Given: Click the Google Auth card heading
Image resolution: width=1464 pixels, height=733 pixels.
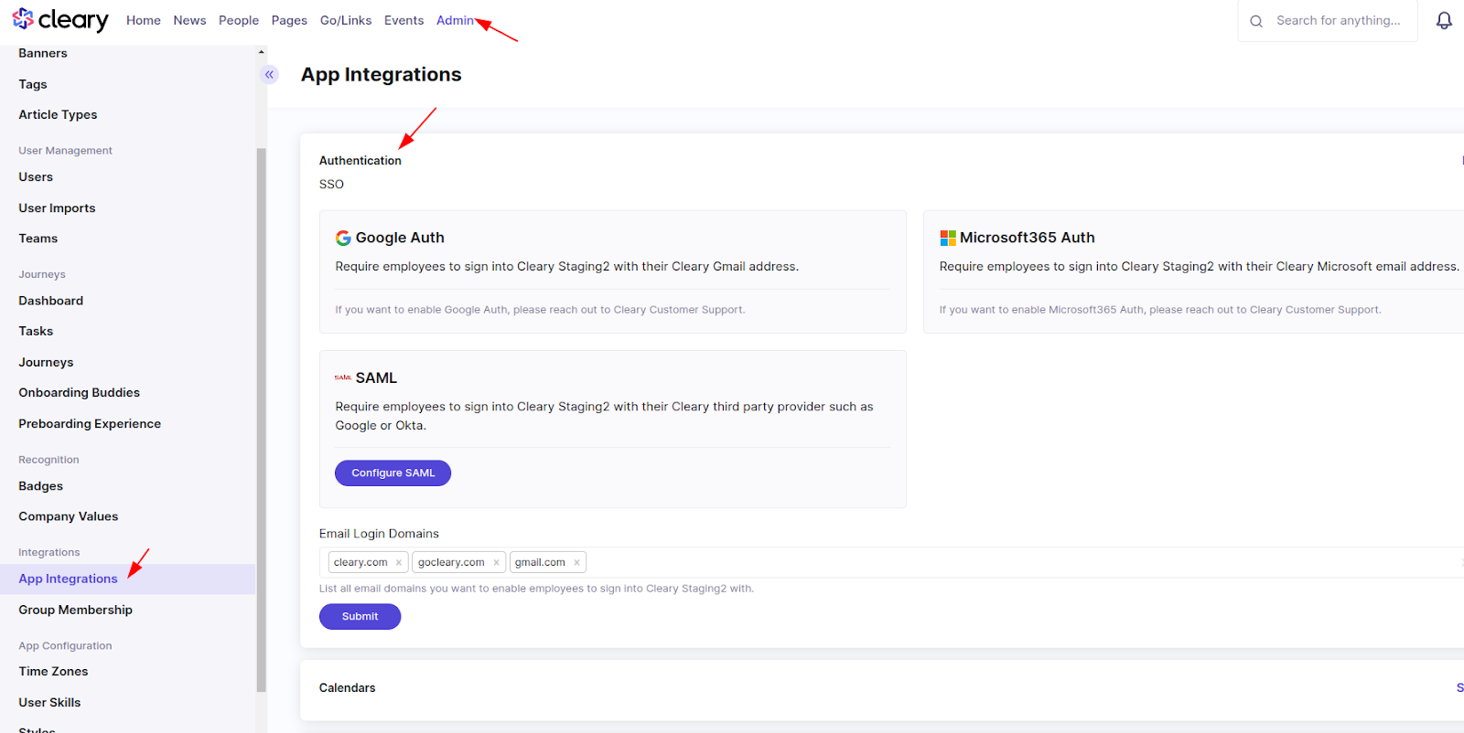Looking at the screenshot, I should 400,238.
